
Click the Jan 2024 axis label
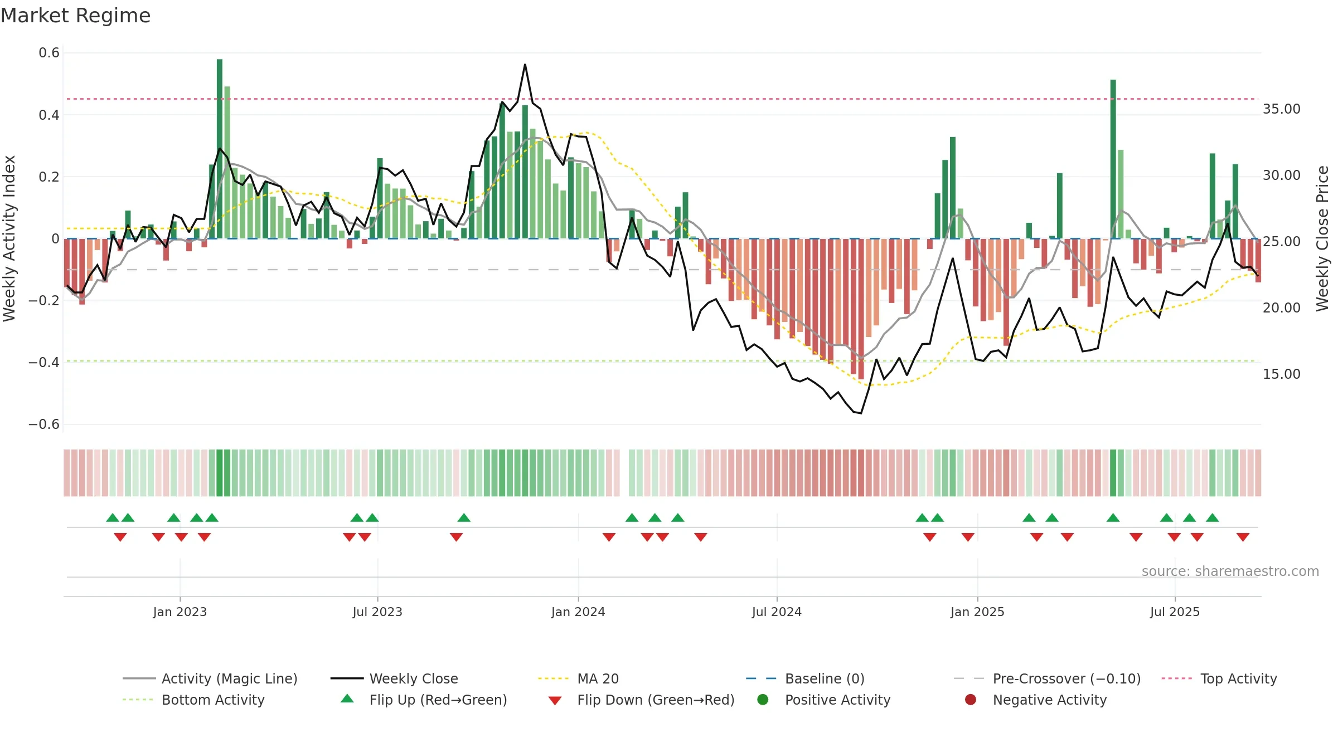pos(578,612)
